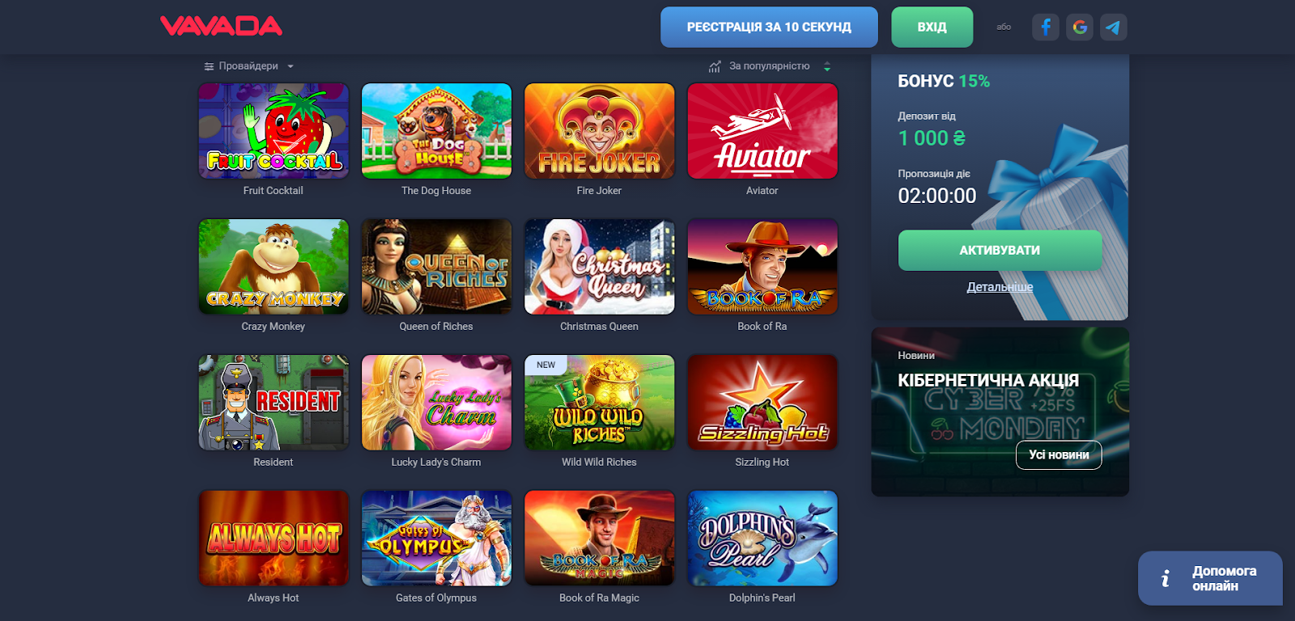Expand the Провайдери dropdown
This screenshot has width=1295, height=621.
pos(248,66)
